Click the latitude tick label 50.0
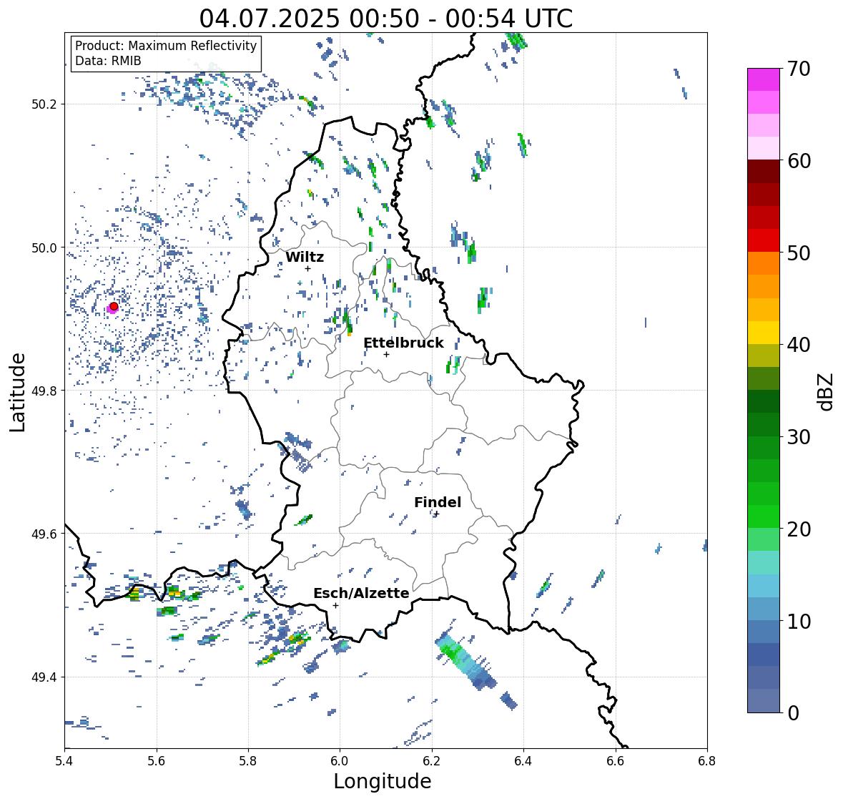843x799 pixels. click(x=44, y=248)
